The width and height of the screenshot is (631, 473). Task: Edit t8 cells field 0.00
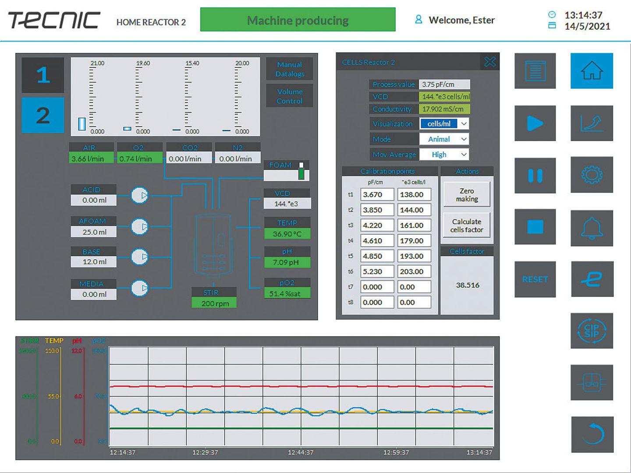coord(414,302)
